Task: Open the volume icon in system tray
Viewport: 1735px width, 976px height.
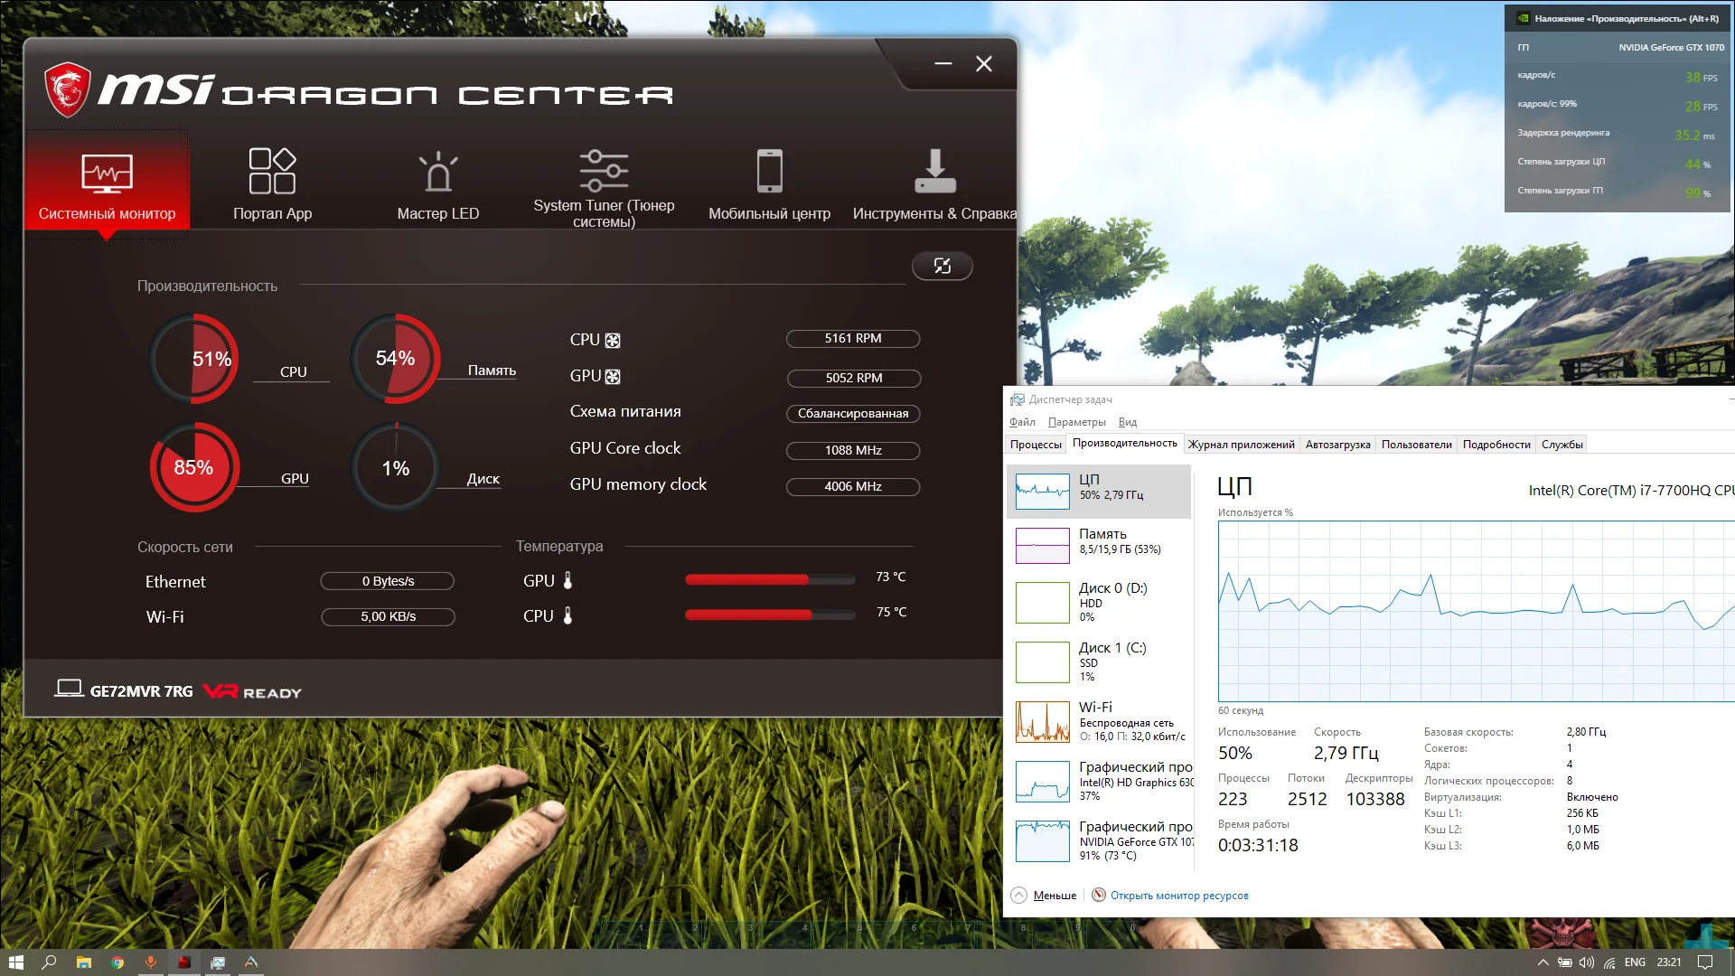Action: pos(1587,962)
